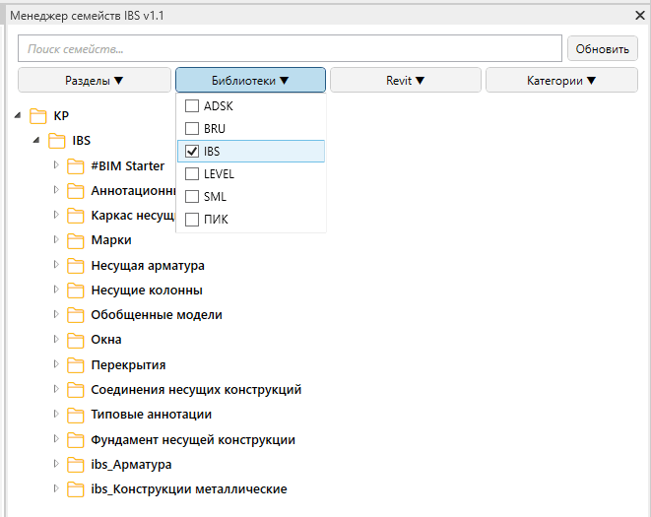
Task: Click the #BIM Starter folder icon
Action: pyautogui.click(x=76, y=166)
